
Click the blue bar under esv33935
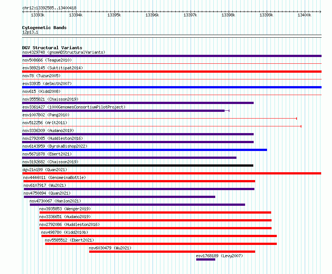coord(172,87)
